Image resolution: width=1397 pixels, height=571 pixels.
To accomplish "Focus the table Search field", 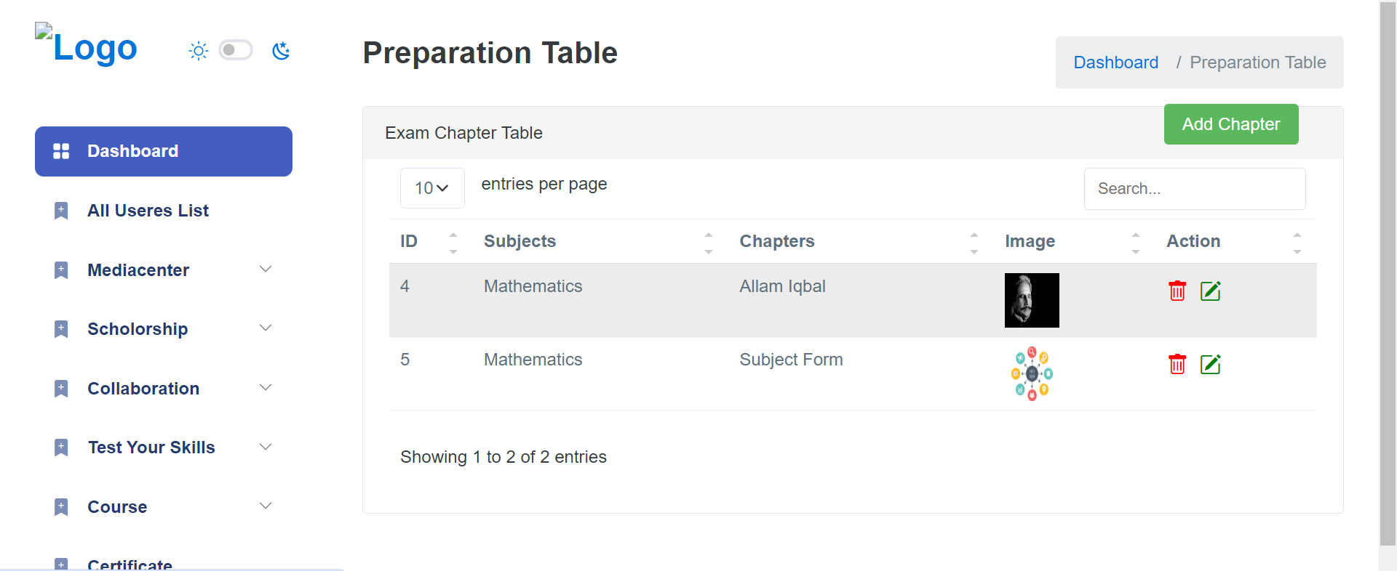I will click(x=1194, y=189).
